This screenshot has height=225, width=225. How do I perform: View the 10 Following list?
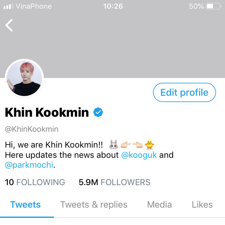(x=35, y=182)
